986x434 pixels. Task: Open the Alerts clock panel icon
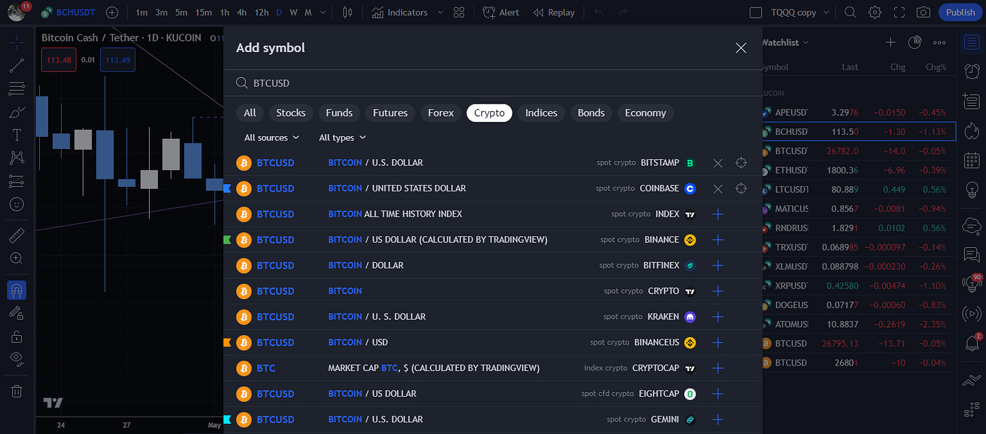pos(972,71)
